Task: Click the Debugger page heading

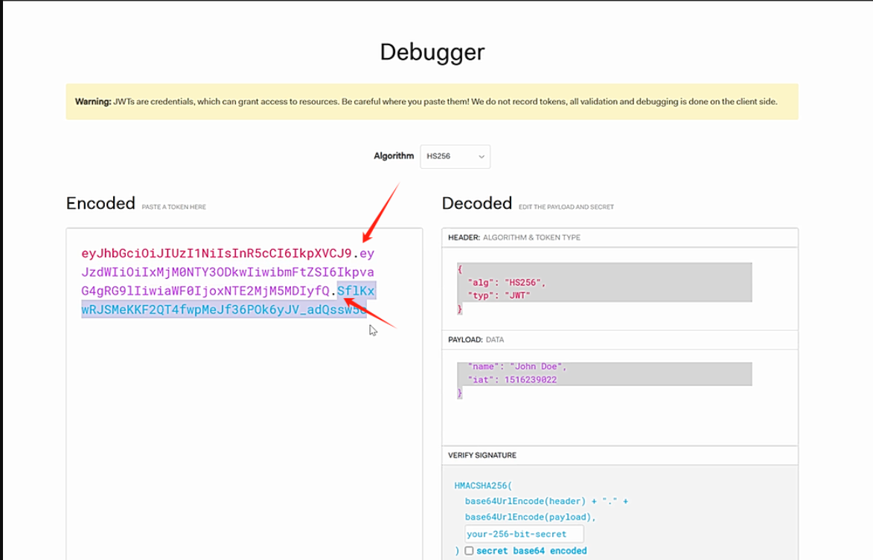Action: click(x=432, y=52)
